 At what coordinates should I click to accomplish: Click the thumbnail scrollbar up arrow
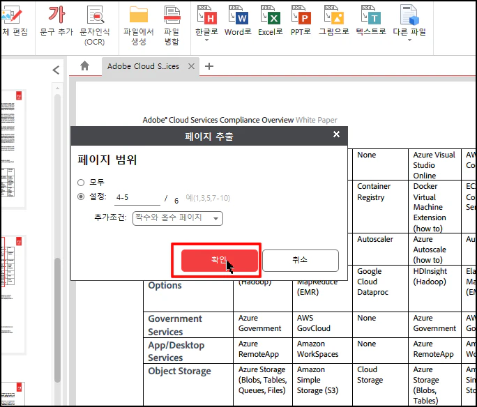coord(57,88)
